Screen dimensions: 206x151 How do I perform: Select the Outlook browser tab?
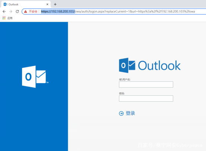(26, 4)
